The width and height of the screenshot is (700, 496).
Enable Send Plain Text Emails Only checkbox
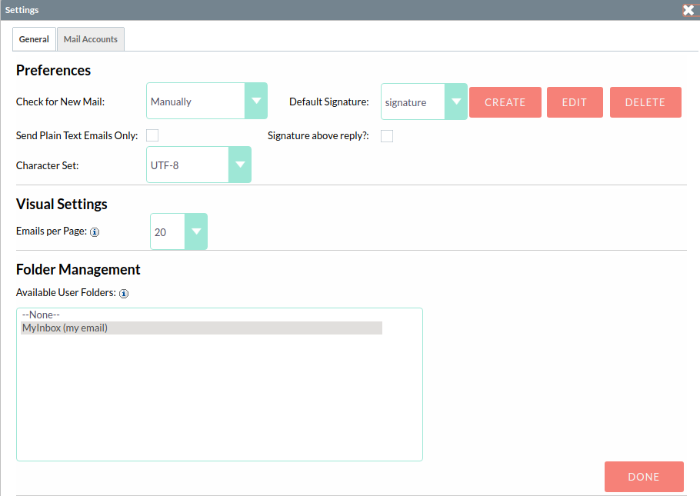(x=152, y=136)
